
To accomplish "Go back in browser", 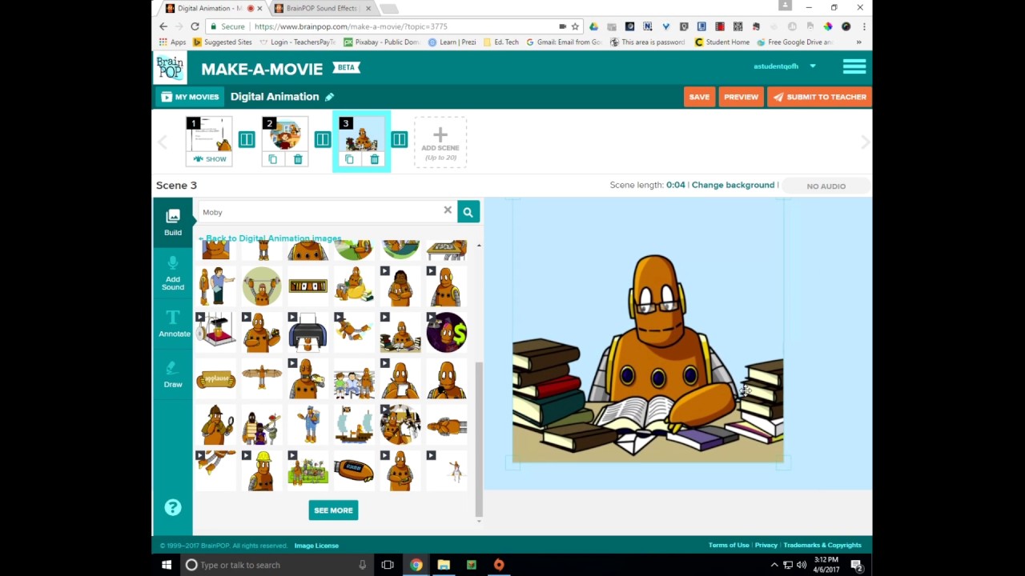I will coord(163,26).
